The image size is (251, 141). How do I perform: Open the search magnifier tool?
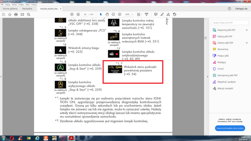[29, 14]
